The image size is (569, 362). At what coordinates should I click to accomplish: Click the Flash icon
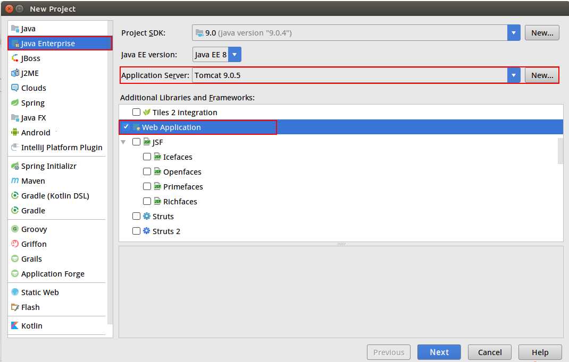click(15, 307)
